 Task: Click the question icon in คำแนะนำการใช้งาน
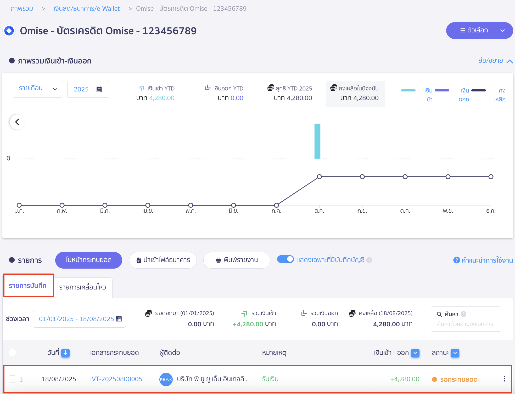pyautogui.click(x=457, y=260)
